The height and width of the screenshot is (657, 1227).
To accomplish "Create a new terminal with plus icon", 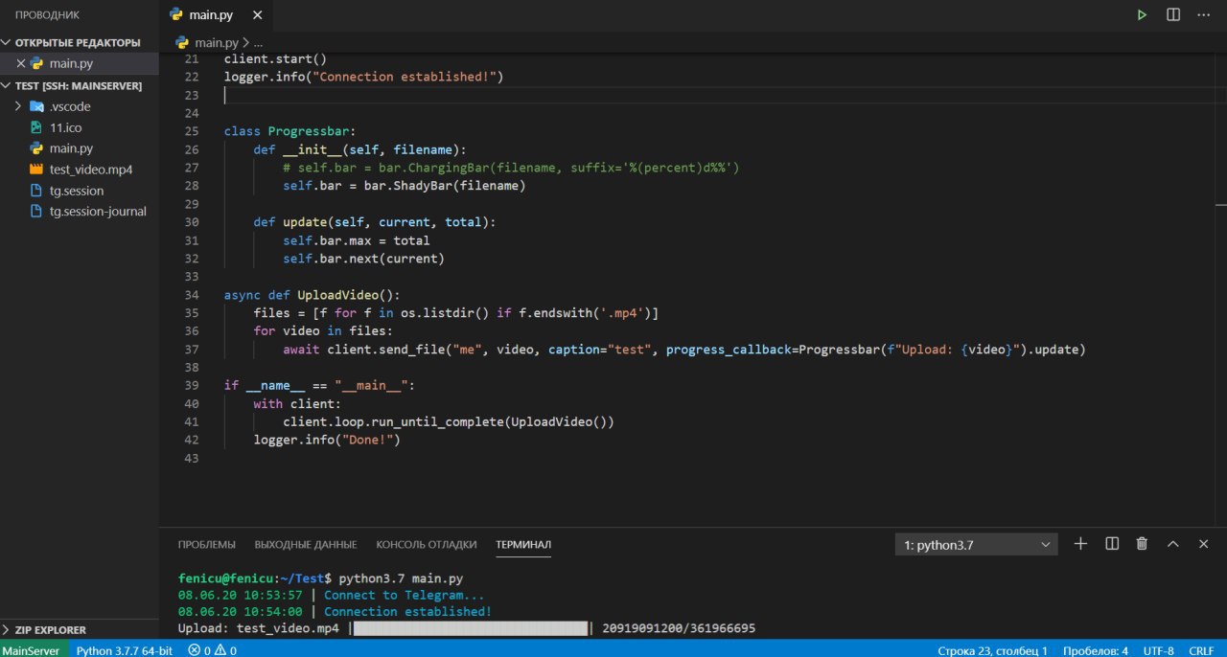I will coord(1080,544).
